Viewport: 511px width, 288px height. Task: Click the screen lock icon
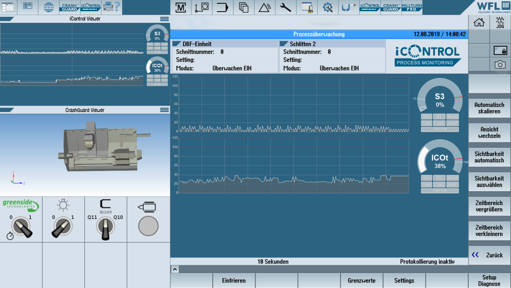(500, 50)
